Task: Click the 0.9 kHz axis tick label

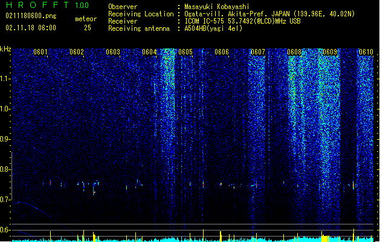Action: click(x=5, y=139)
